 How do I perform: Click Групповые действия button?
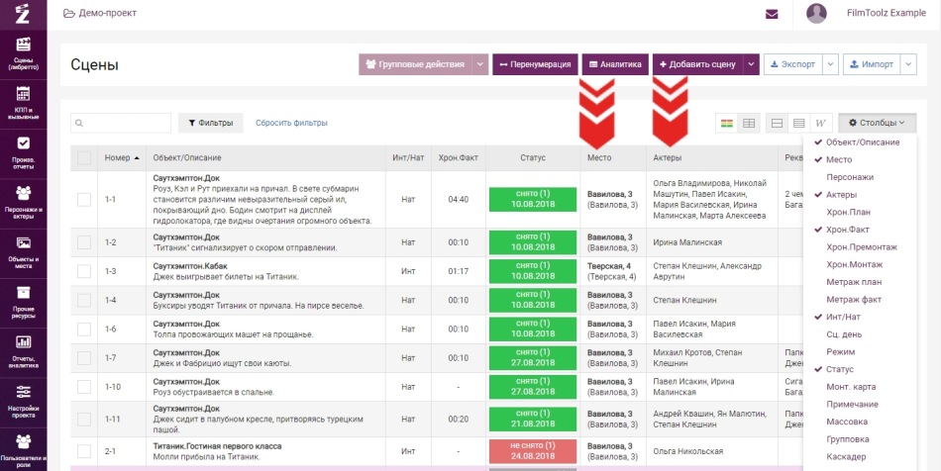(x=415, y=64)
